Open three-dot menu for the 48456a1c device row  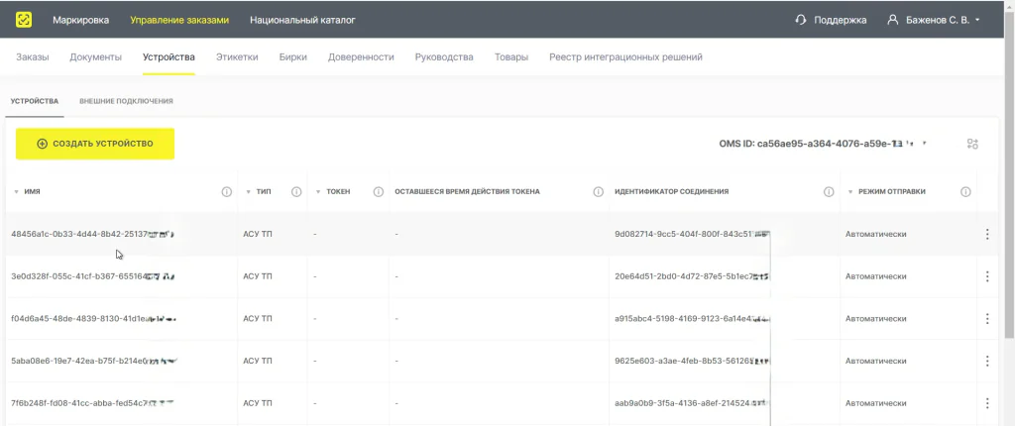987,235
